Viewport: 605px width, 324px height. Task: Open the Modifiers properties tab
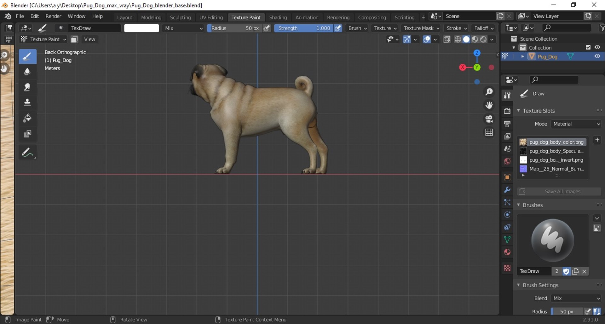click(x=507, y=190)
